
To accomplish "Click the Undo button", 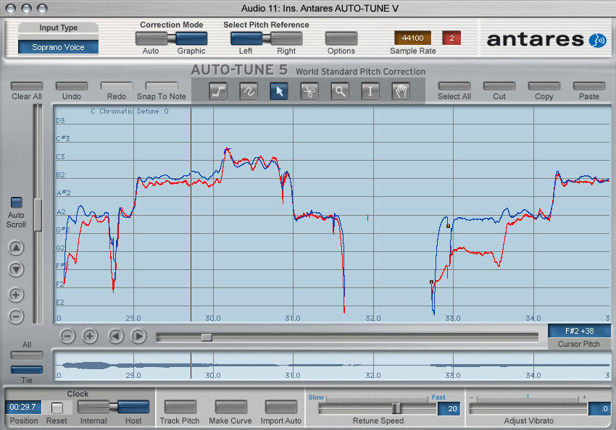I will point(72,86).
